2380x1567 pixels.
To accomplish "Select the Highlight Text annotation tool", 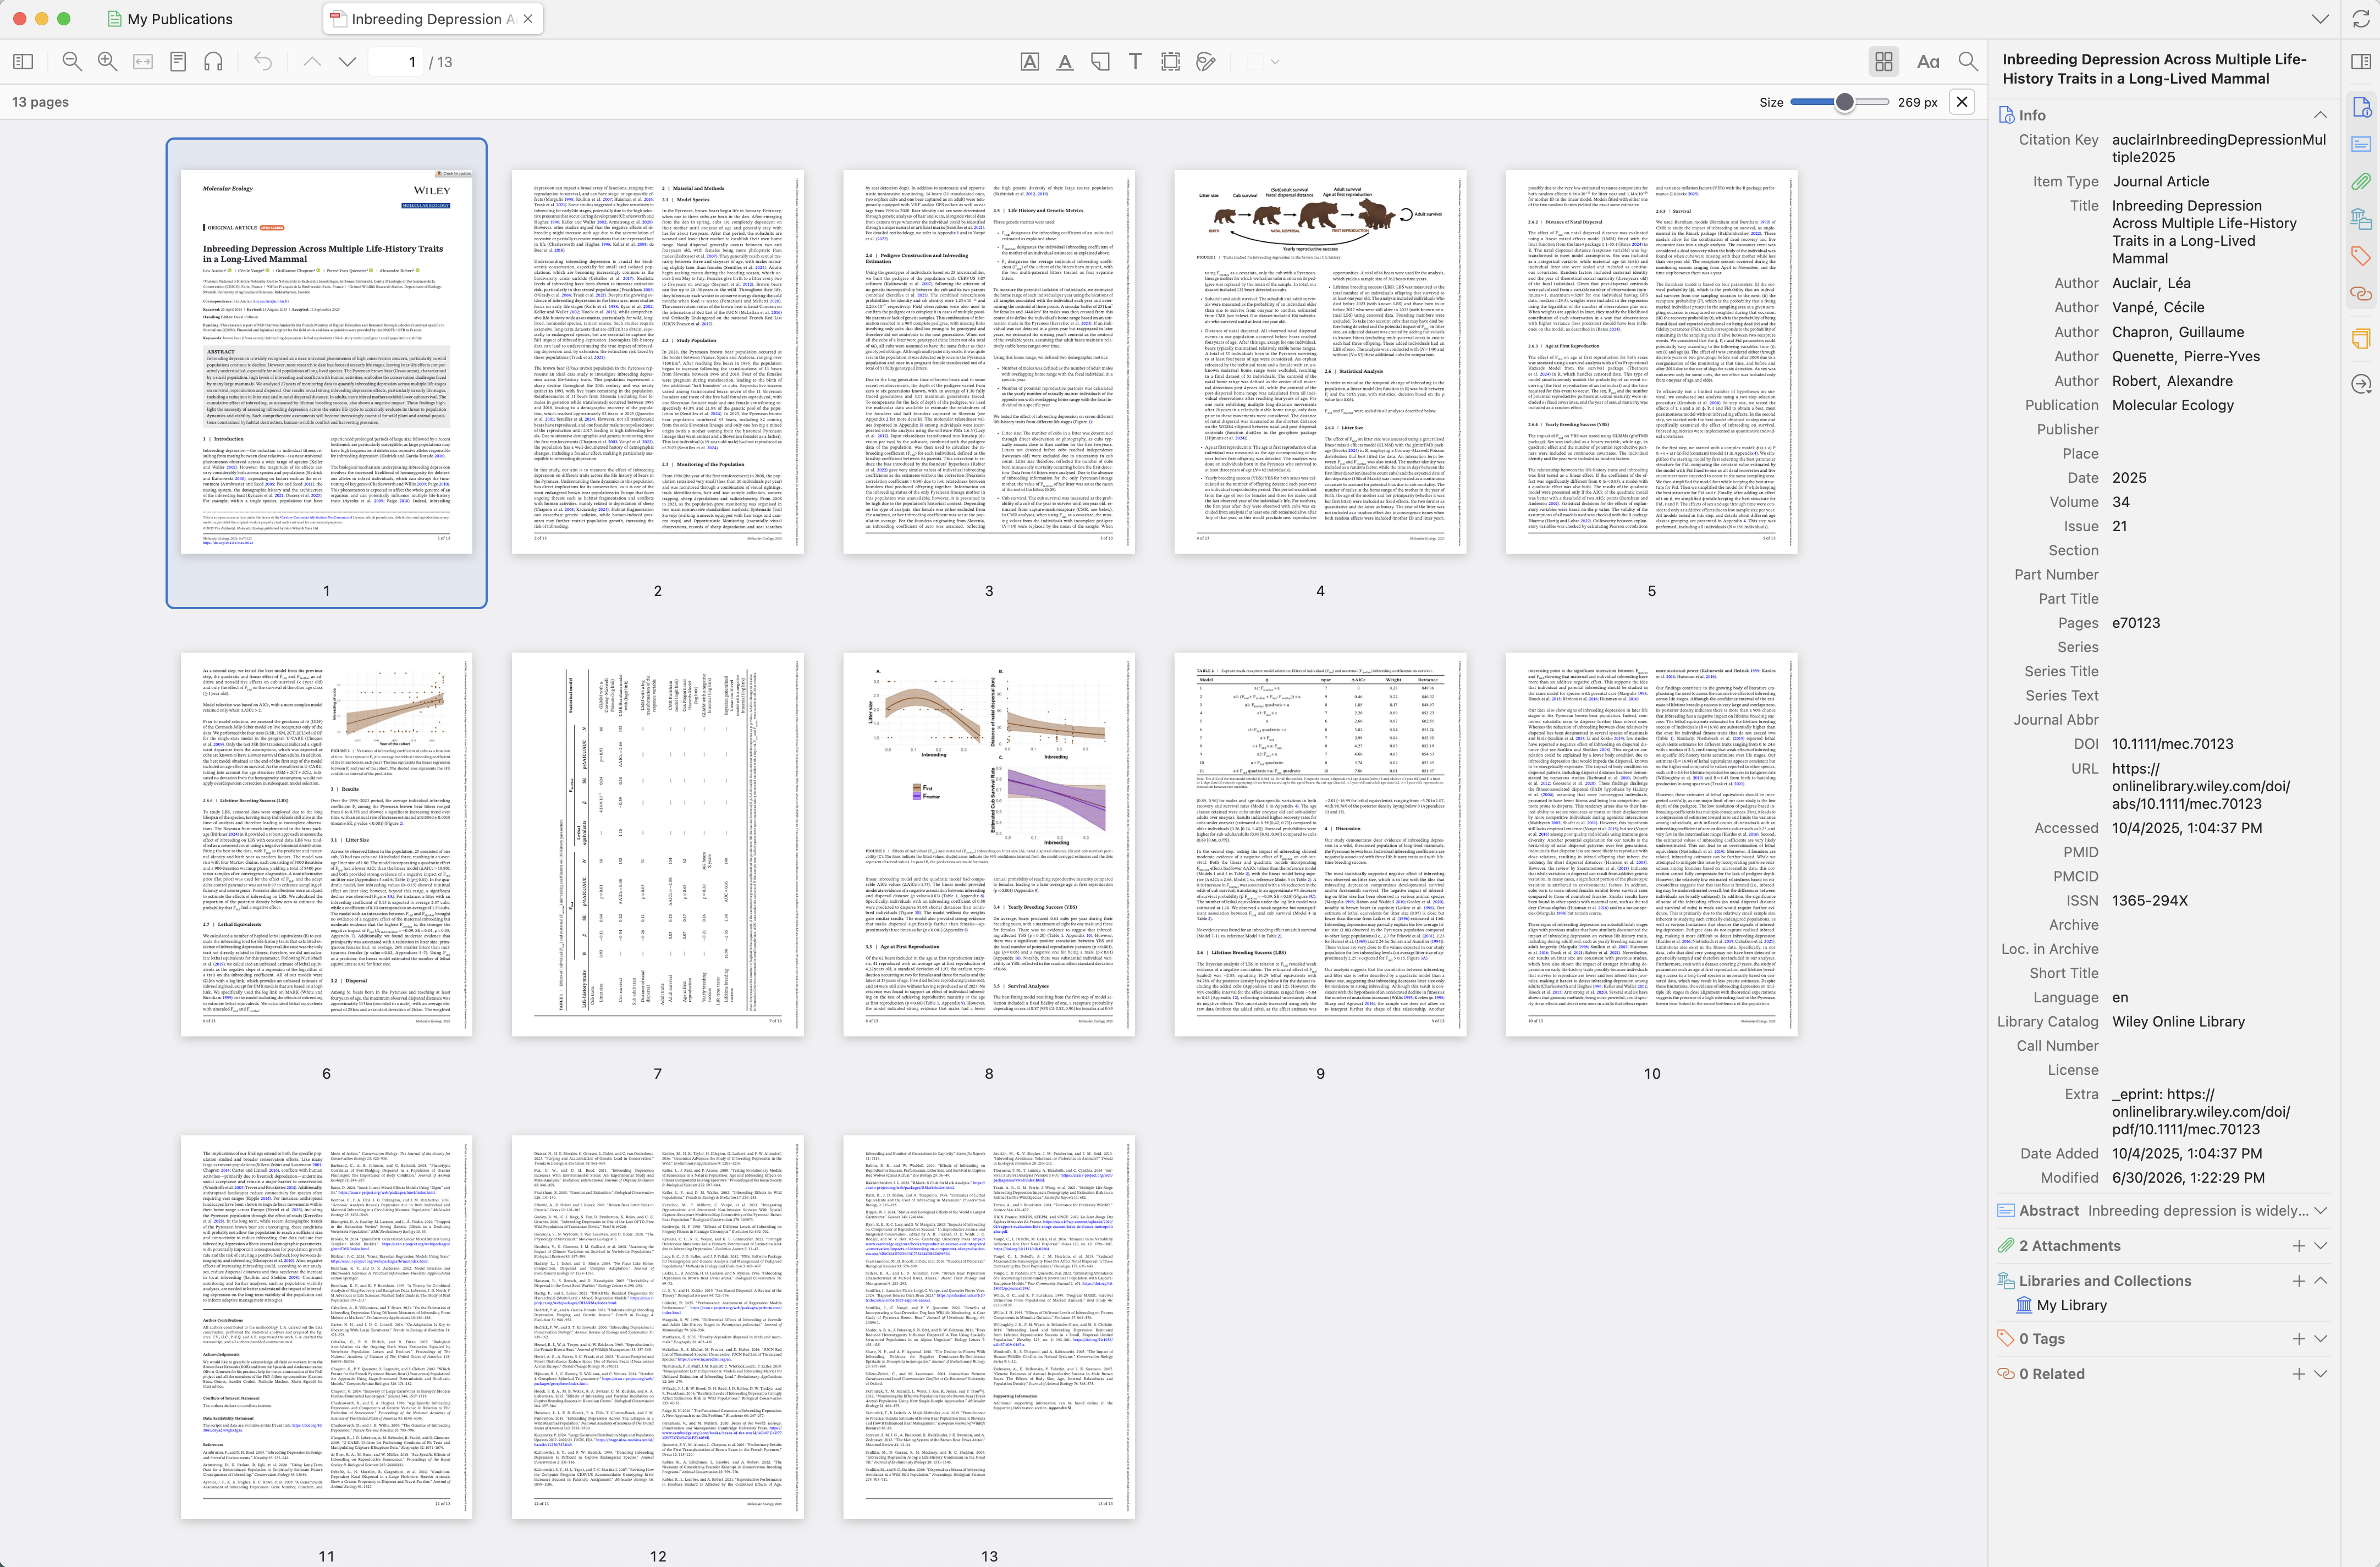I will 1029,62.
